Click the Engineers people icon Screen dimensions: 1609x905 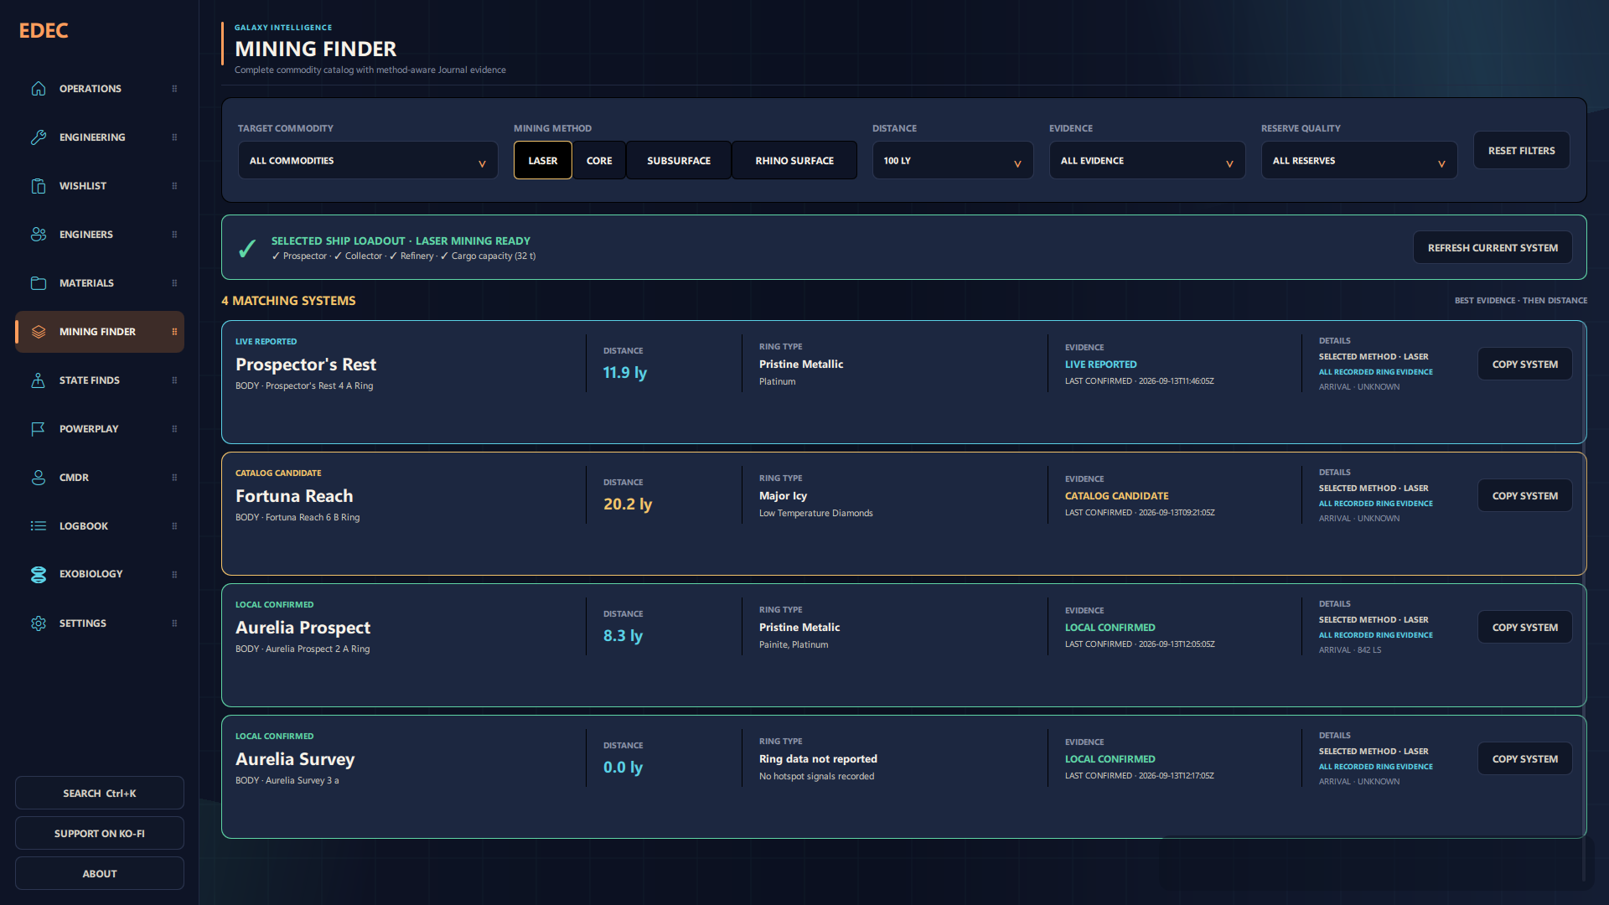(39, 235)
